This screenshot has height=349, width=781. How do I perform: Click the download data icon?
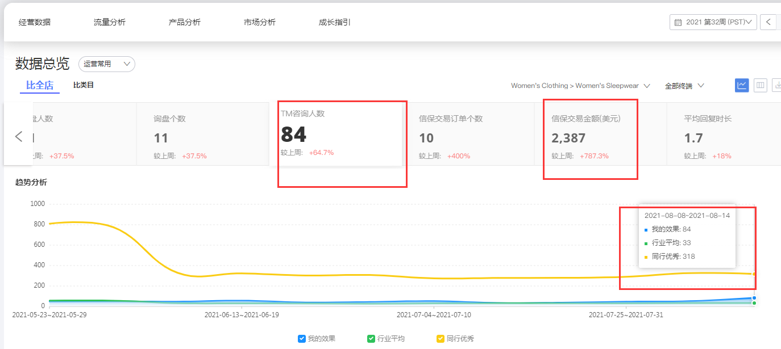click(x=776, y=86)
